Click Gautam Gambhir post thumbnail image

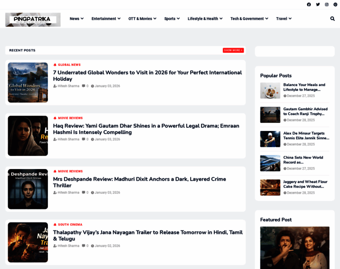[270, 115]
